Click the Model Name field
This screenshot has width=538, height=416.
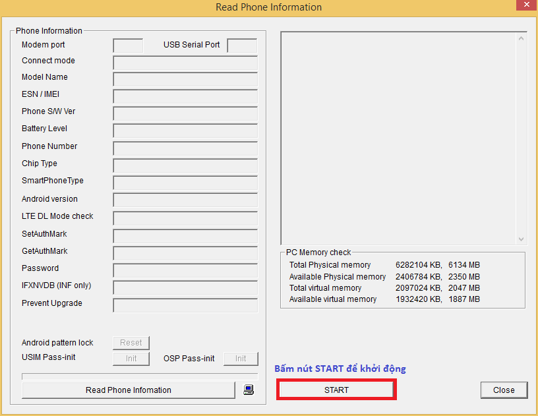tap(185, 79)
